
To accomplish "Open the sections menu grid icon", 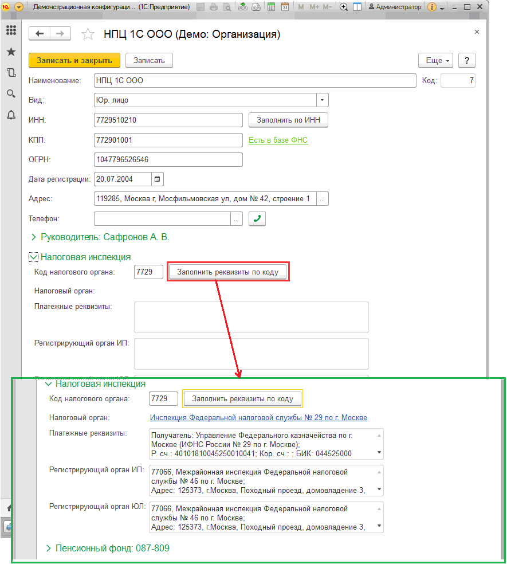I will tap(11, 30).
